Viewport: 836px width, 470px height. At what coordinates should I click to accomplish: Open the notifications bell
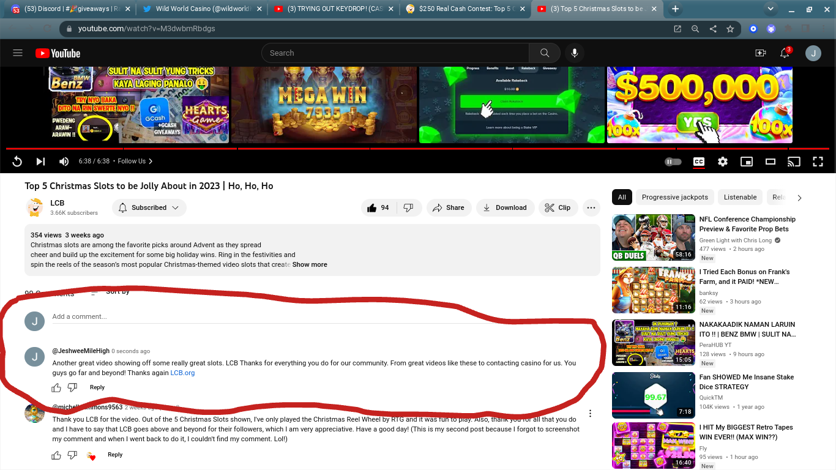785,53
